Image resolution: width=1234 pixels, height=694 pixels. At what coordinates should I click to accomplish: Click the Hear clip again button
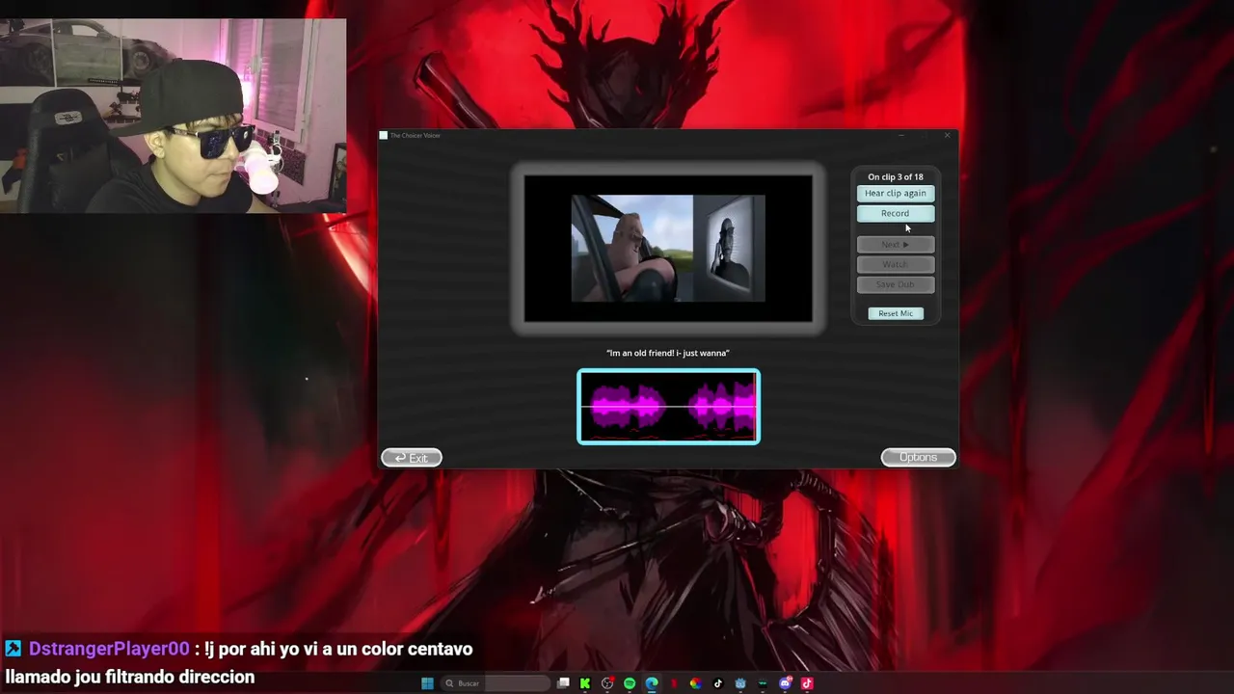[x=896, y=193]
